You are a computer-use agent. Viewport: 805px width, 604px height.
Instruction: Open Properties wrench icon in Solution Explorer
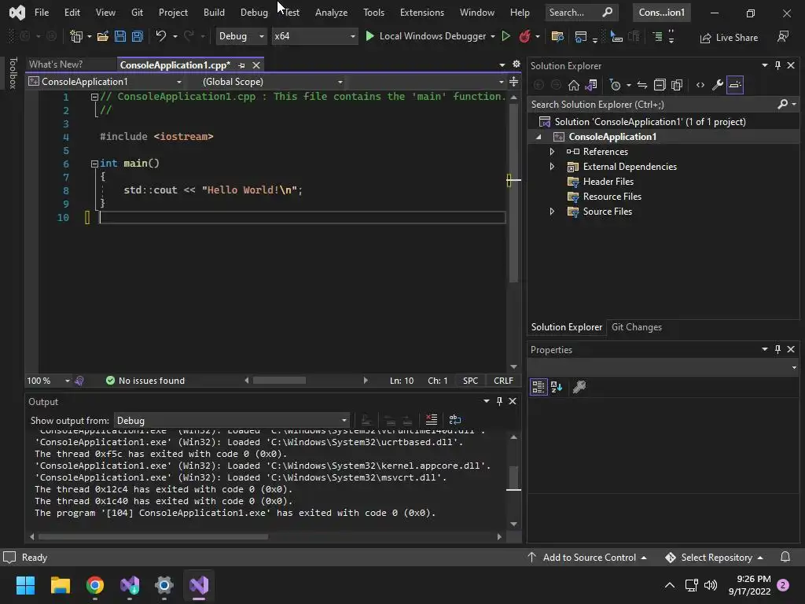coord(718,85)
